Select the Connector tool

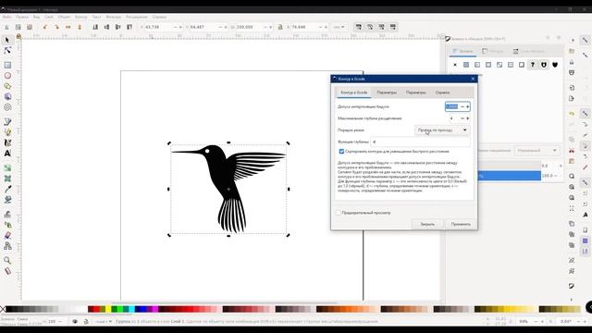(x=7, y=246)
